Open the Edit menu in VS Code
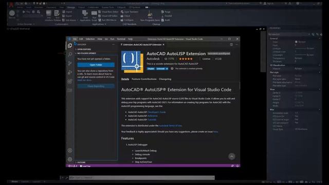The image size is (329, 185). pyautogui.click(x=81, y=39)
